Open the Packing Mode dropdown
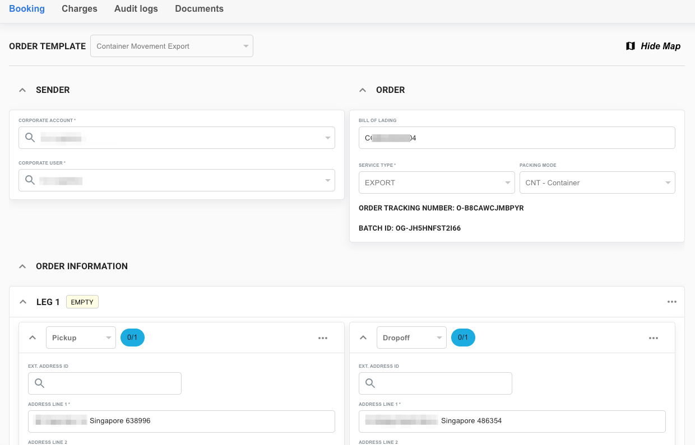Viewport: 695px width, 445px height. (x=597, y=182)
